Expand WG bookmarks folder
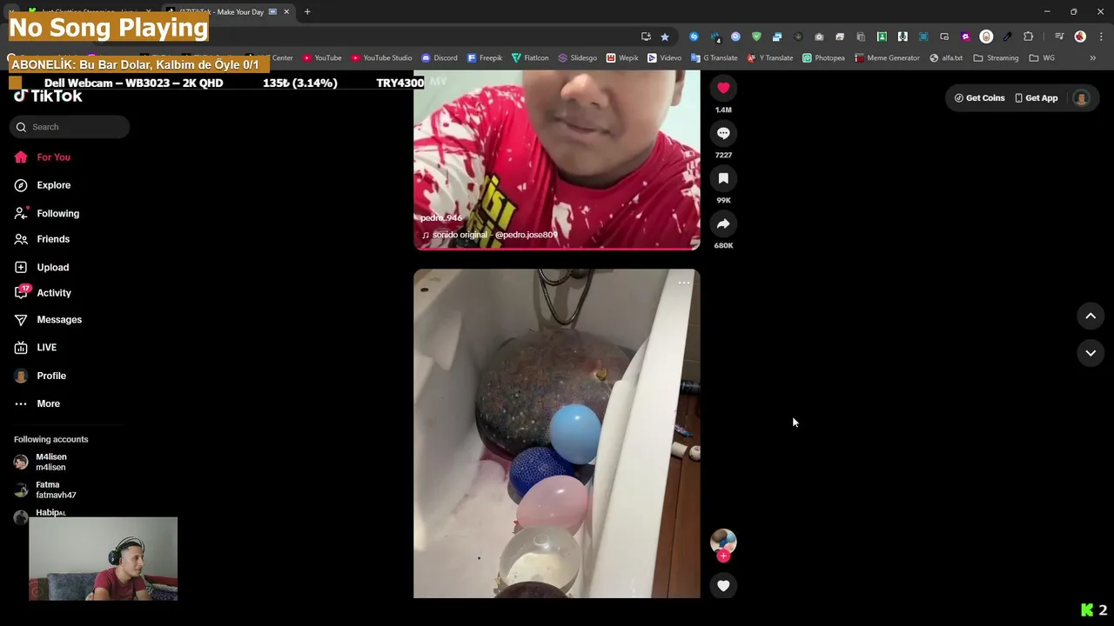This screenshot has height=626, width=1114. [x=1042, y=58]
